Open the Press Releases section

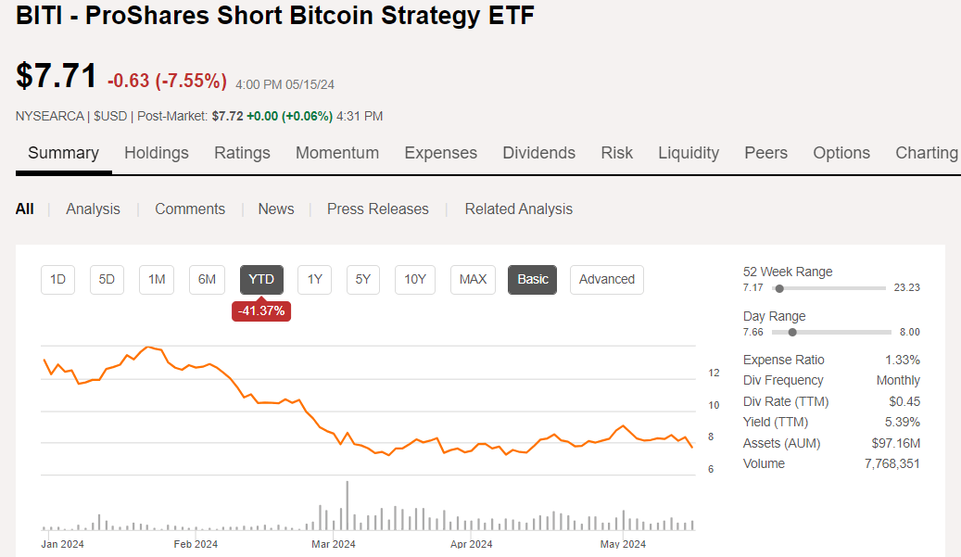click(377, 209)
